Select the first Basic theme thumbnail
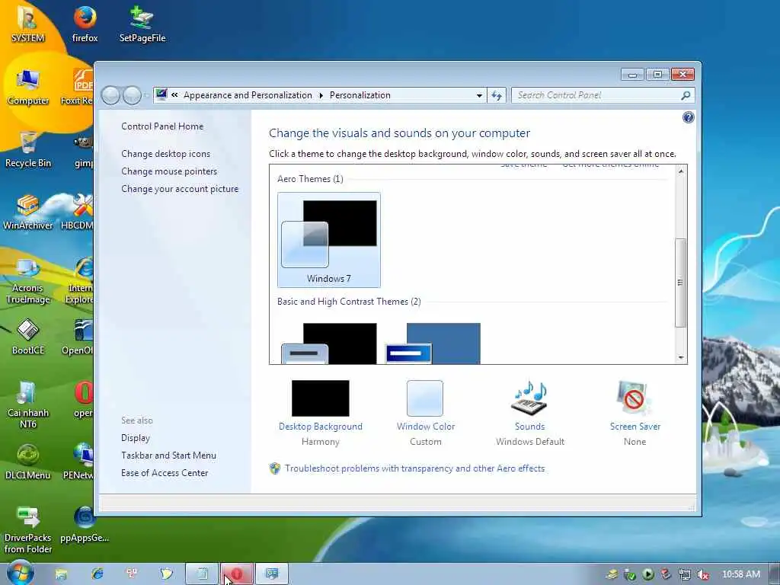The image size is (780, 585). point(329,344)
